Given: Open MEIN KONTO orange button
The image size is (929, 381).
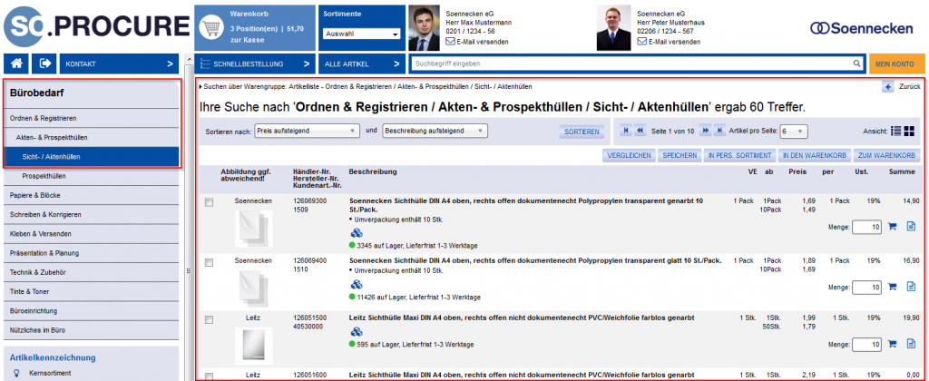Looking at the screenshot, I should [897, 63].
